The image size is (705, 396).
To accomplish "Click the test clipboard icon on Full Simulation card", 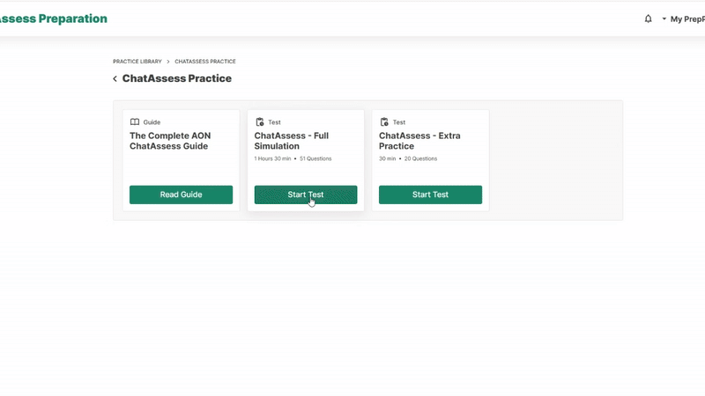I will point(260,122).
